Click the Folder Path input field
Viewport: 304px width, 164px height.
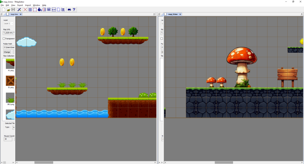tap(9, 47)
